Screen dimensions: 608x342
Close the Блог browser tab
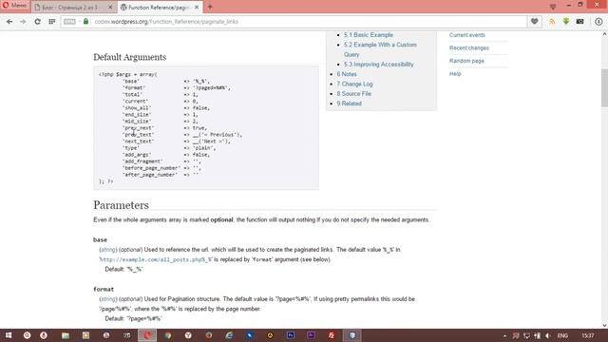tap(110, 8)
